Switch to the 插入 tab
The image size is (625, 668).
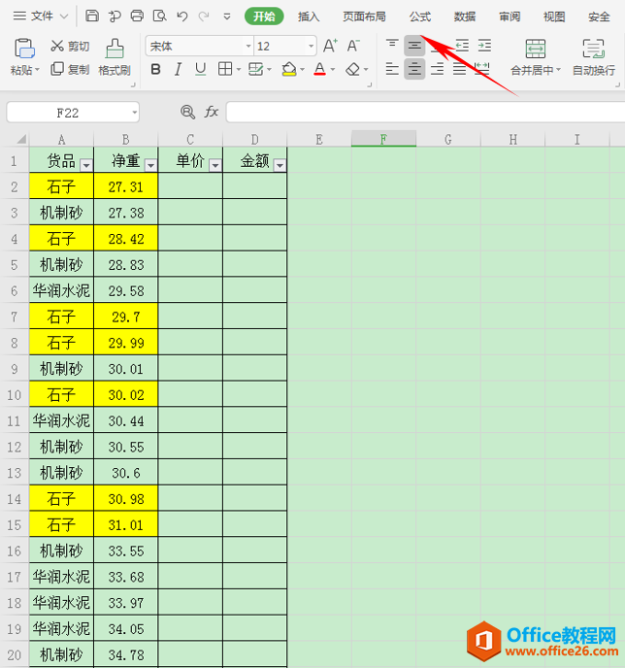(309, 17)
